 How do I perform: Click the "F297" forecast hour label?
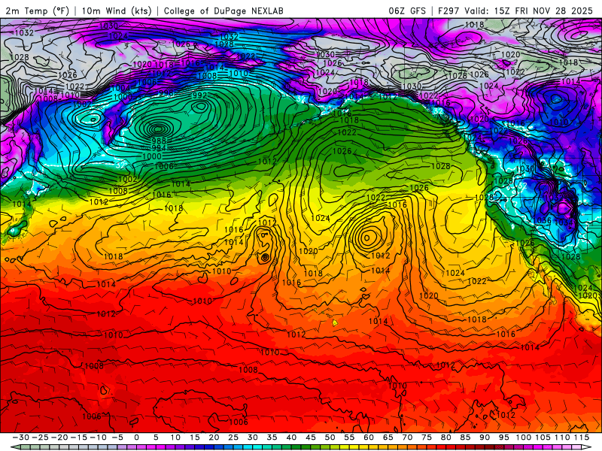coord(448,11)
